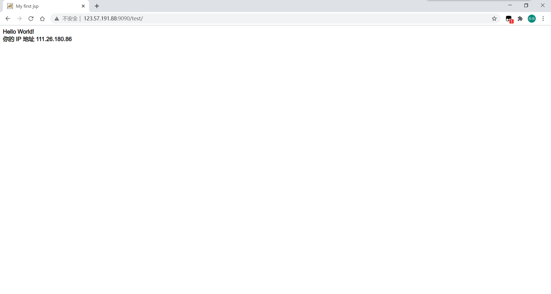Restore down the browser window
The image size is (551, 294).
click(x=527, y=5)
